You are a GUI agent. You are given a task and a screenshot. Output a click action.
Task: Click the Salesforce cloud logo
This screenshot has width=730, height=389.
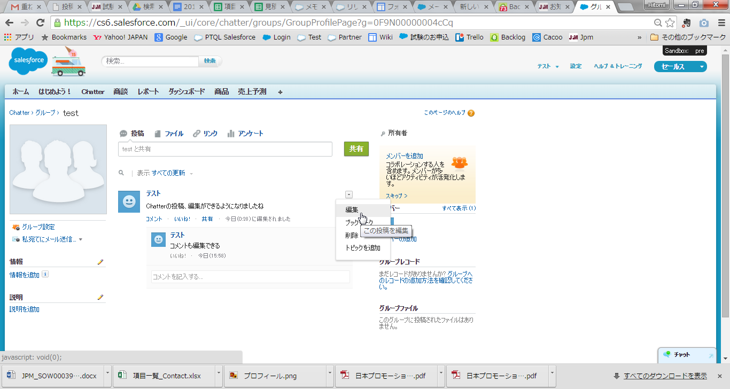27,61
